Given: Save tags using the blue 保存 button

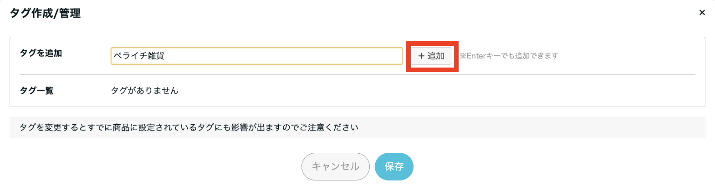Looking at the screenshot, I should click(394, 166).
